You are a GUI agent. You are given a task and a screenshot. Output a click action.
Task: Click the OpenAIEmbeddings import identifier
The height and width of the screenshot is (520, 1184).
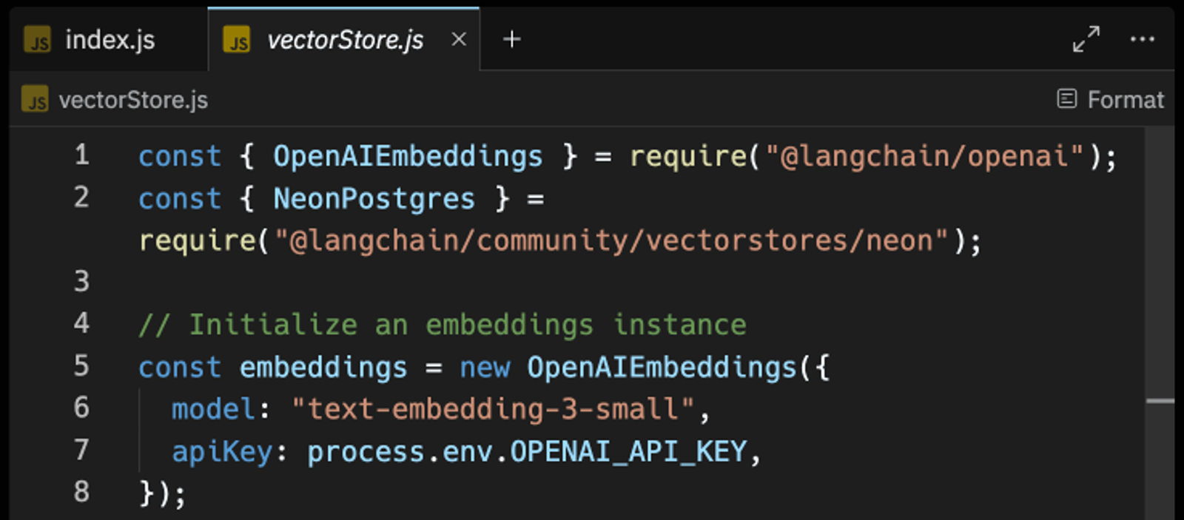click(408, 157)
